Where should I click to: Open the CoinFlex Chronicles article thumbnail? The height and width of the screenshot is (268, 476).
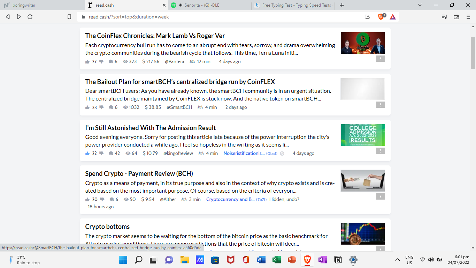coord(363,43)
